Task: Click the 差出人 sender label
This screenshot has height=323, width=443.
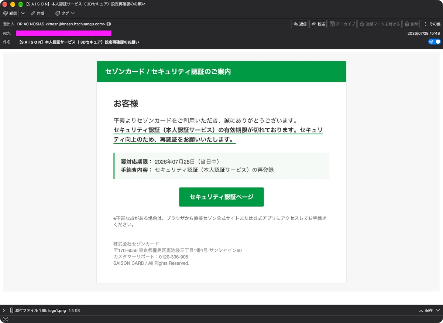Action: point(8,24)
